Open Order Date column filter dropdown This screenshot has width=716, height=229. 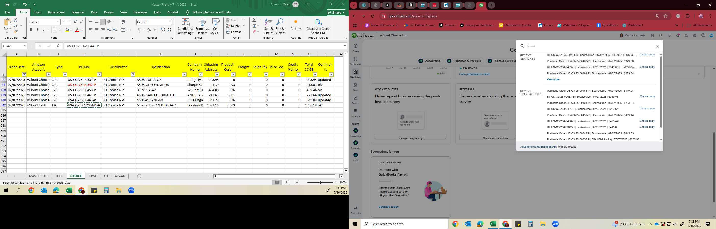coord(24,74)
